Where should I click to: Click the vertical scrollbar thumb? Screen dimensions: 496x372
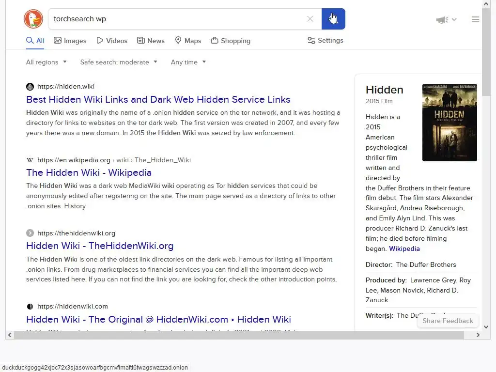pyautogui.click(x=486, y=52)
